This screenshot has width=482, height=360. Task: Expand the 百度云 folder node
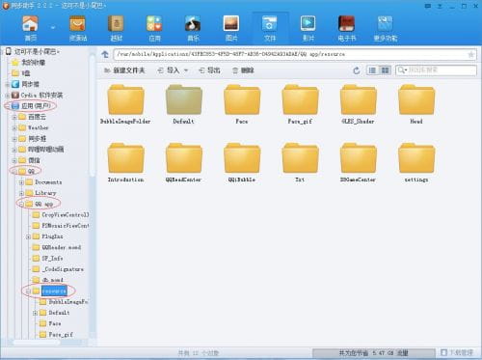click(14, 117)
